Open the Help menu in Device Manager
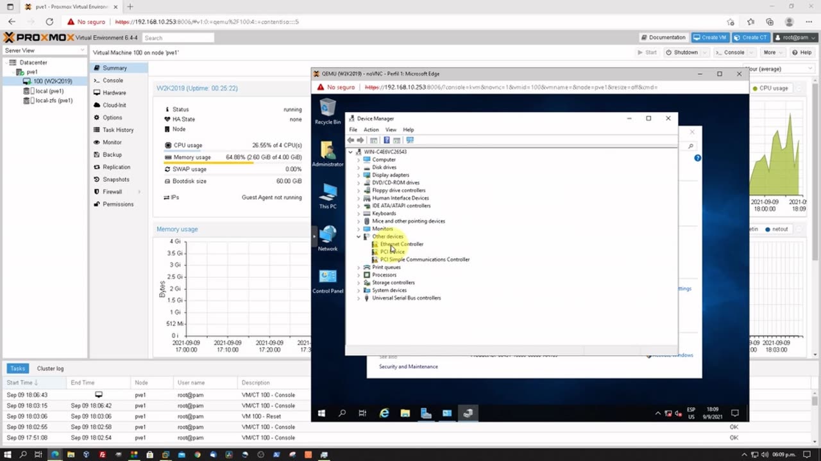This screenshot has width=821, height=461. tap(408, 129)
